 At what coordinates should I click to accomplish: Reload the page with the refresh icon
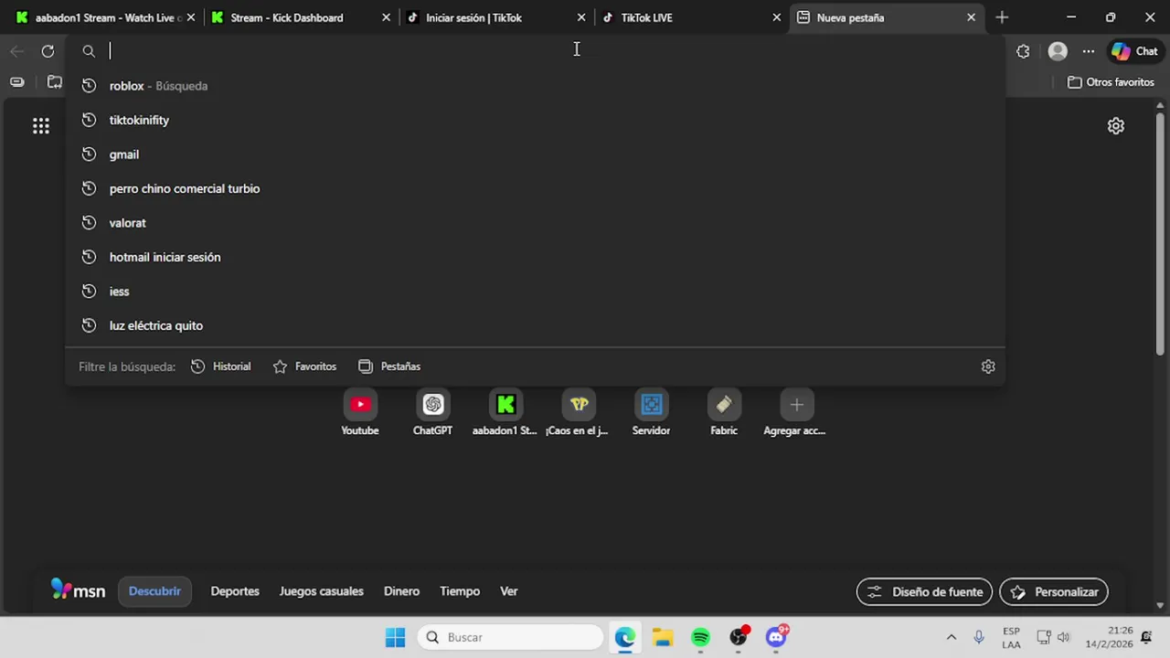tap(48, 51)
